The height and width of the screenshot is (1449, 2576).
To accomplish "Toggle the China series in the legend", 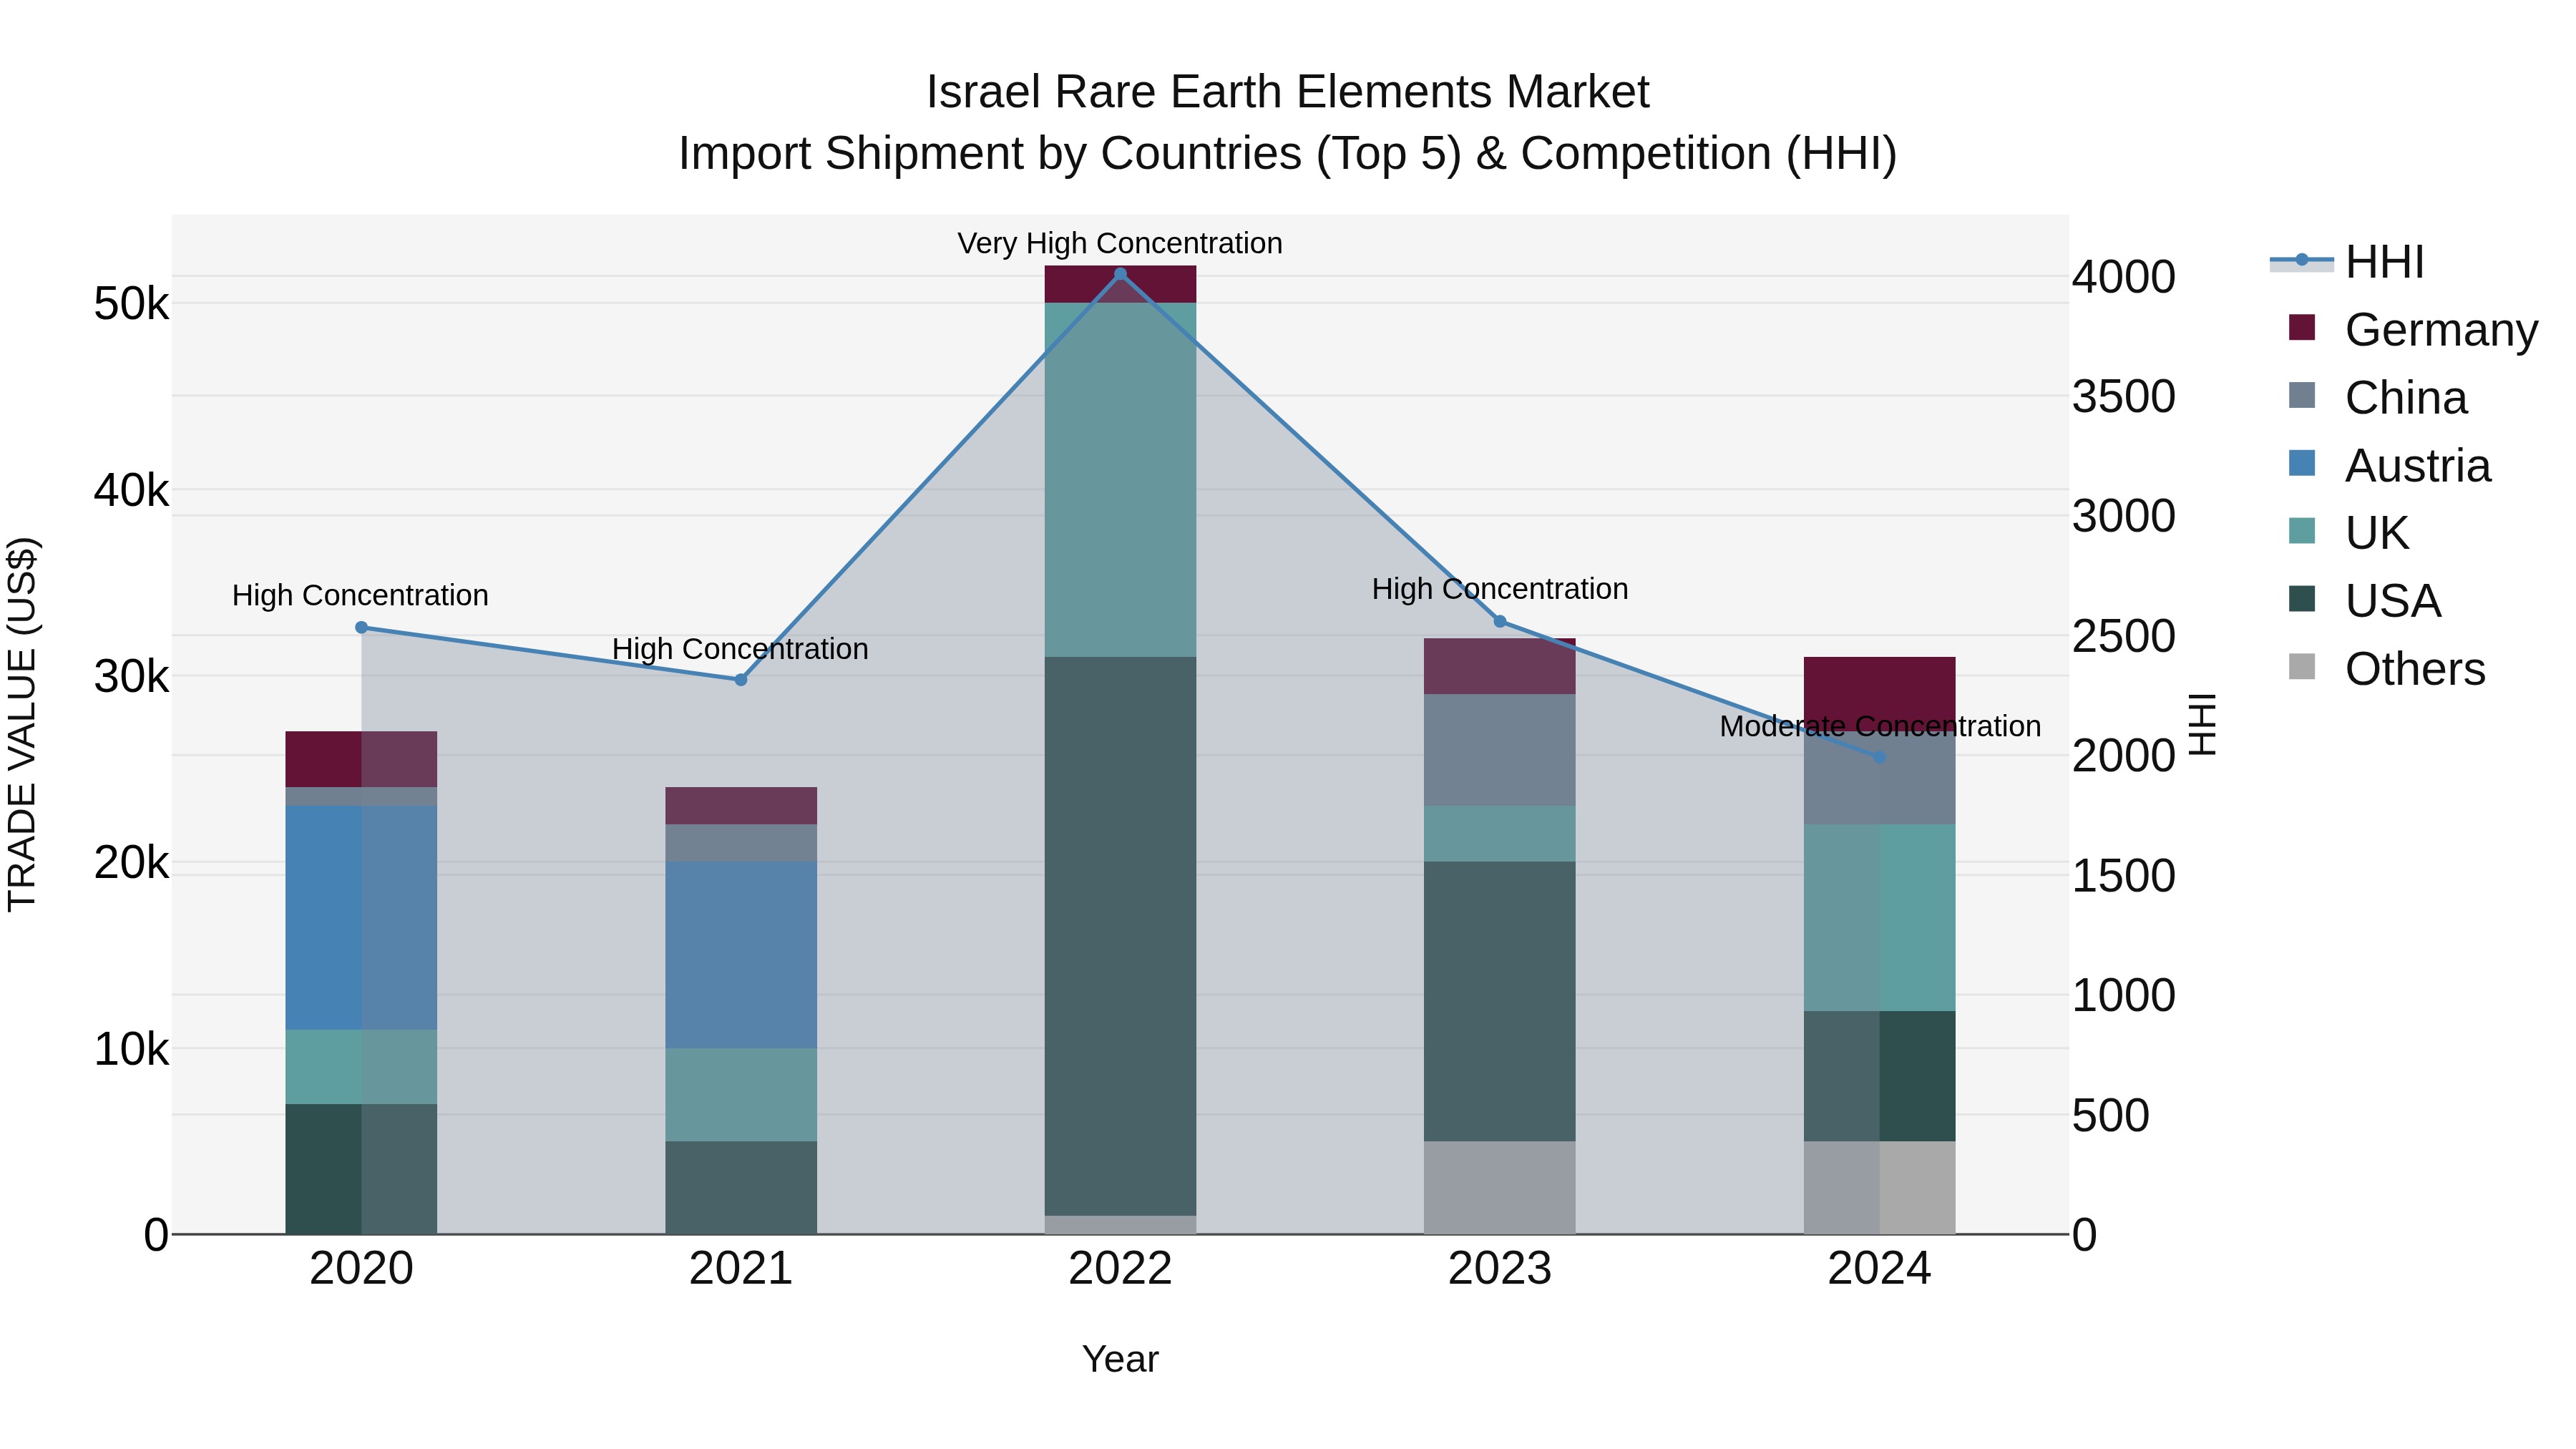I will tap(2378, 398).
